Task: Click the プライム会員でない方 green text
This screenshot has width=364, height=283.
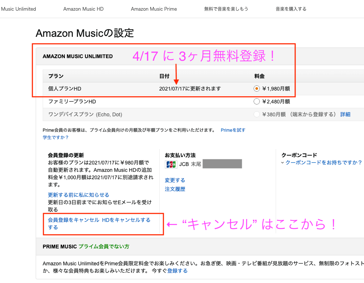Action: 104,247
